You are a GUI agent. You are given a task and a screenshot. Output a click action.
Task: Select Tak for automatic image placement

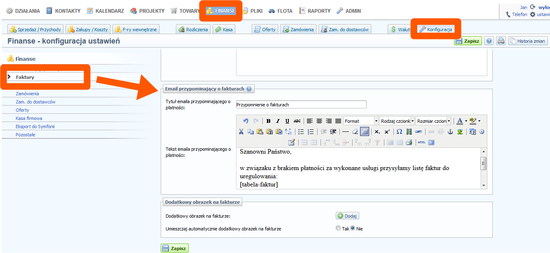pos(338,228)
